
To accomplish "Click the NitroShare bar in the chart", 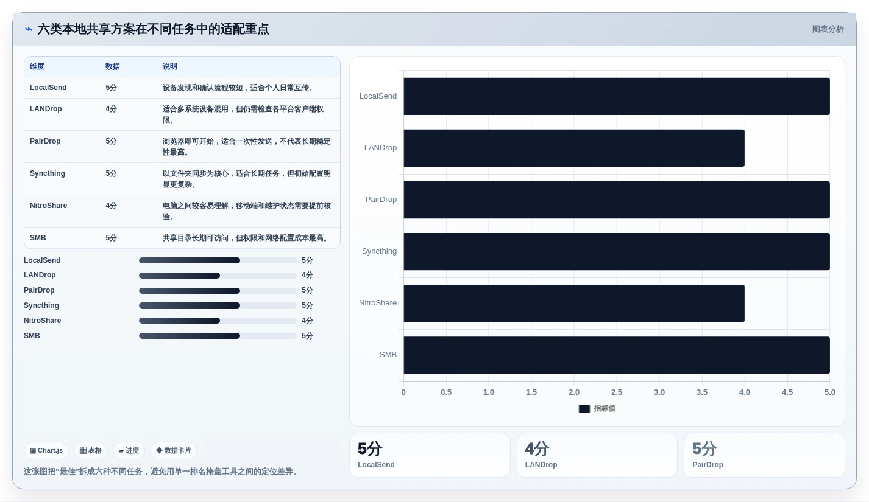I will pos(574,303).
